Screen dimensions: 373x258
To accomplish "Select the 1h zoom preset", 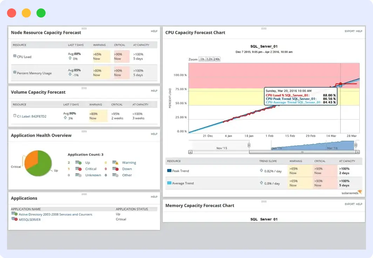I will (202, 59).
